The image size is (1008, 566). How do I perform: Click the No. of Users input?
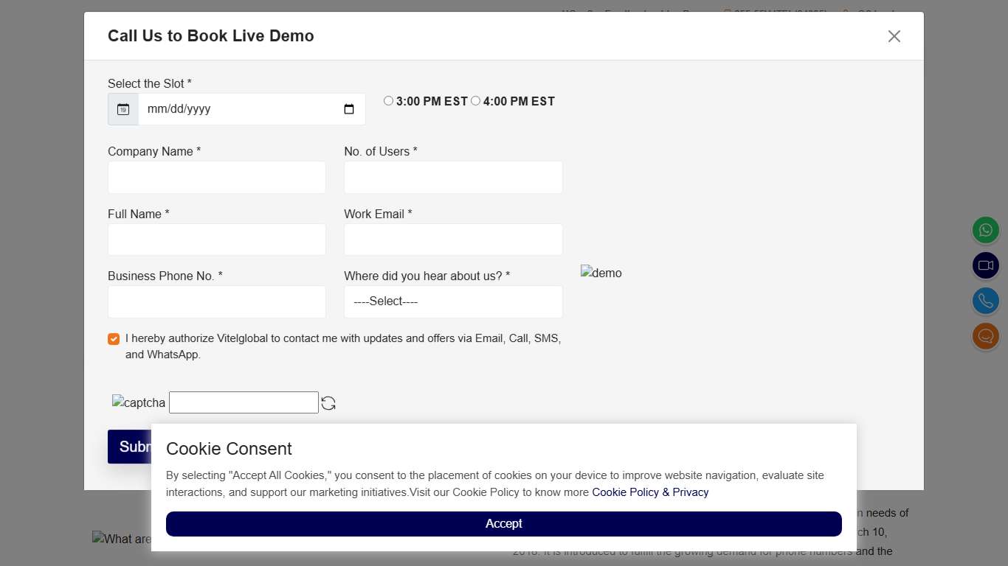click(x=453, y=178)
